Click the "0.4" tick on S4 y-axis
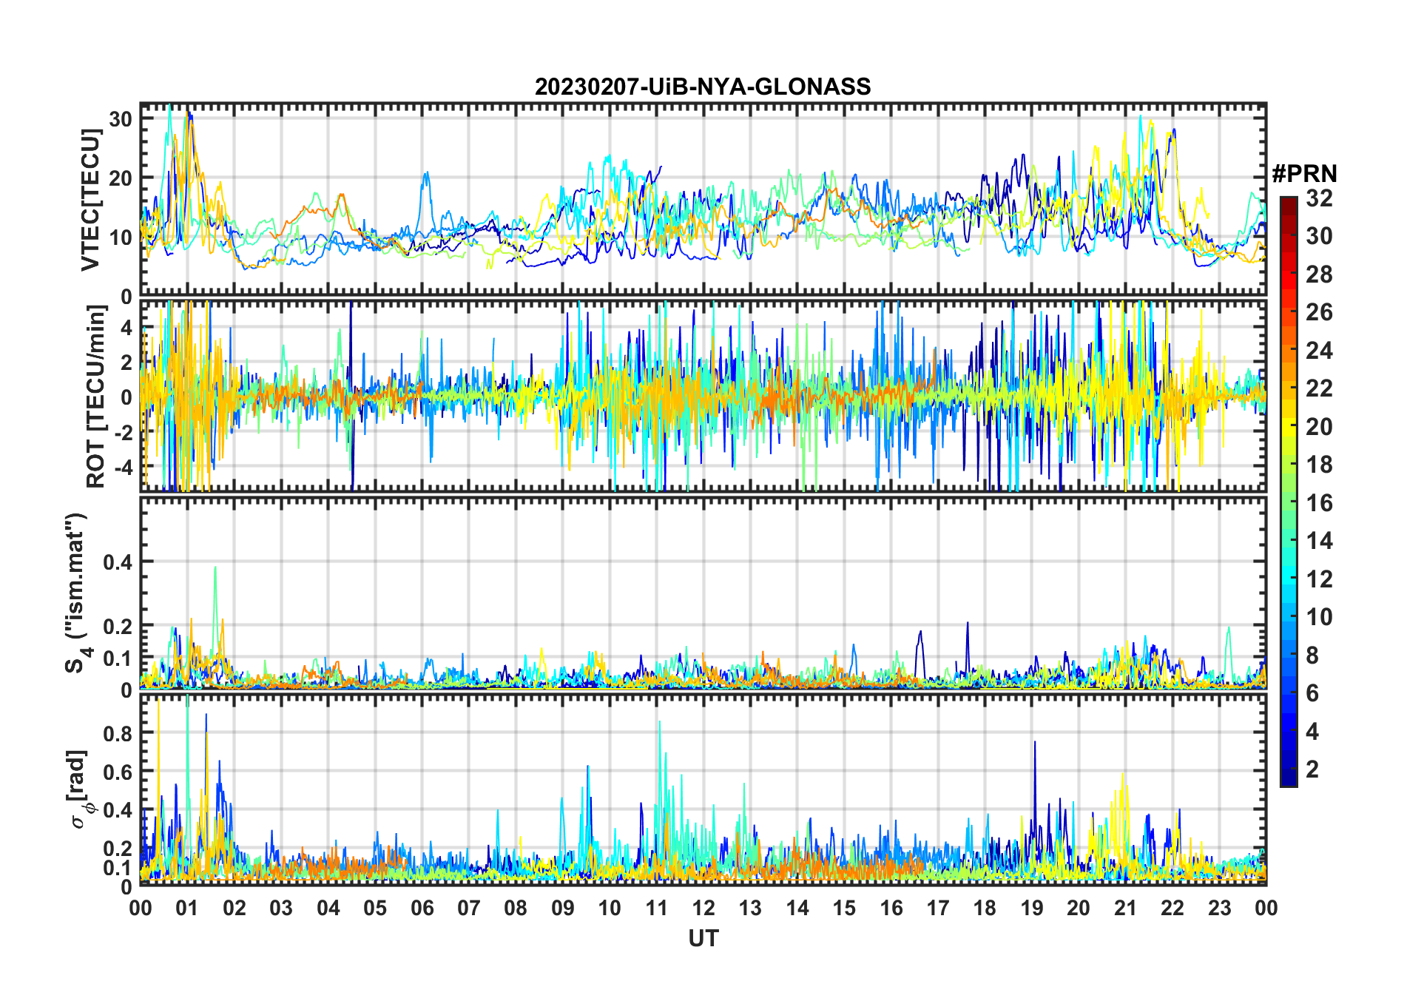 point(118,562)
